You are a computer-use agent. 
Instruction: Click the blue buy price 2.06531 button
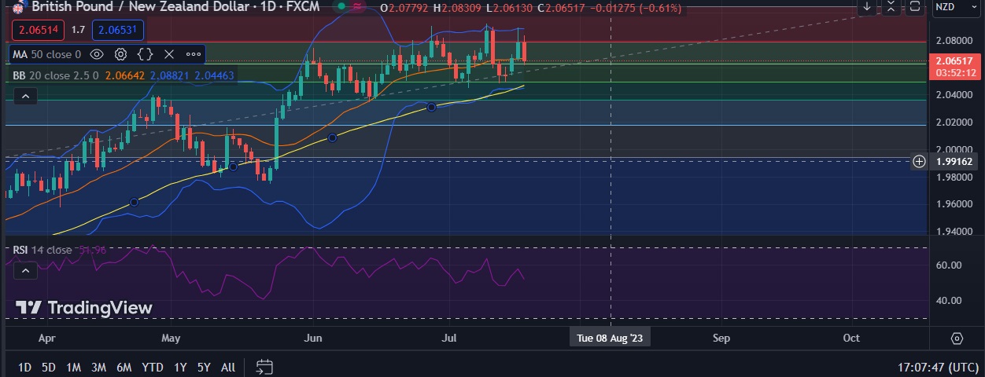pyautogui.click(x=118, y=30)
